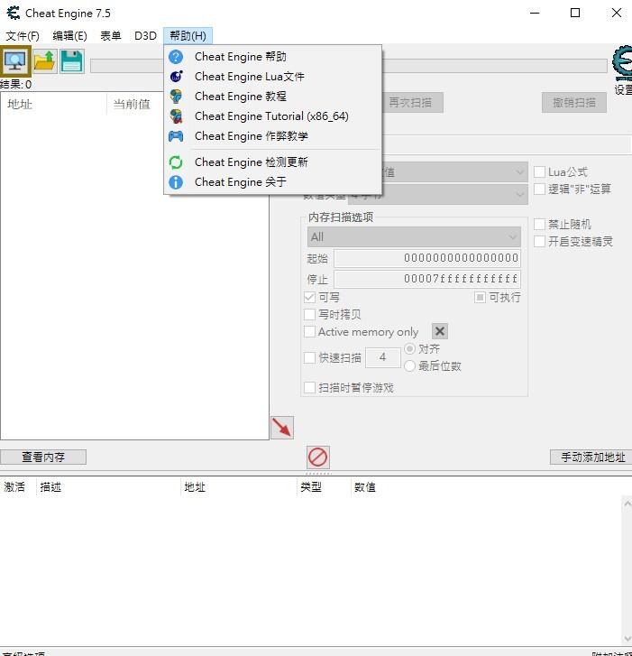
Task: Open the process list computer icon
Action: point(15,61)
